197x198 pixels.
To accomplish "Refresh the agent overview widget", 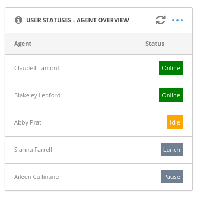I will [x=161, y=20].
